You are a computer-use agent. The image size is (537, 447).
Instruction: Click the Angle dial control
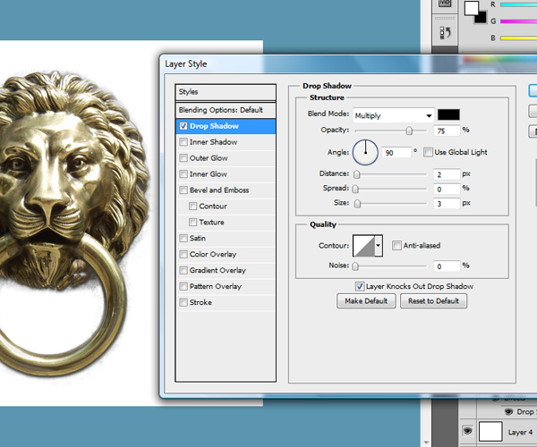pyautogui.click(x=365, y=152)
